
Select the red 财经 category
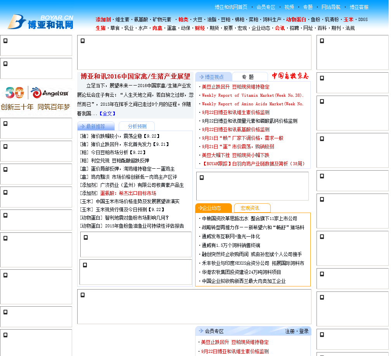point(200,28)
